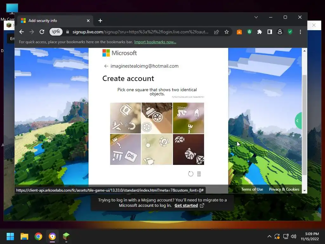This screenshot has width=325, height=244.
Task: Close the Minecraft launcher window behind the browser
Action: click(314, 25)
